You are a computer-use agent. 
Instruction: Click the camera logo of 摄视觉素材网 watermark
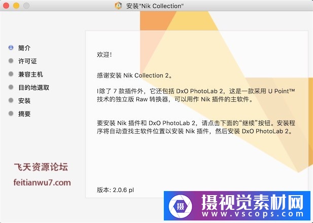(x=181, y=206)
